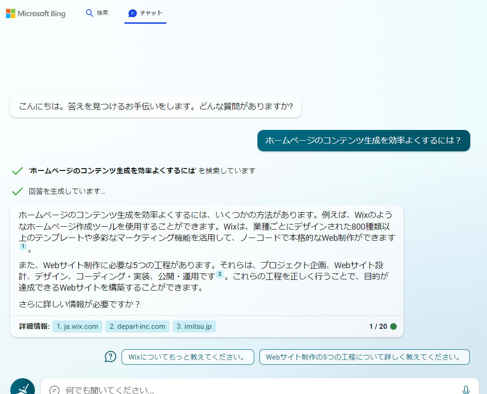Click the 回答を生成しています status line
The width and height of the screenshot is (487, 394).
pyautogui.click(x=67, y=191)
